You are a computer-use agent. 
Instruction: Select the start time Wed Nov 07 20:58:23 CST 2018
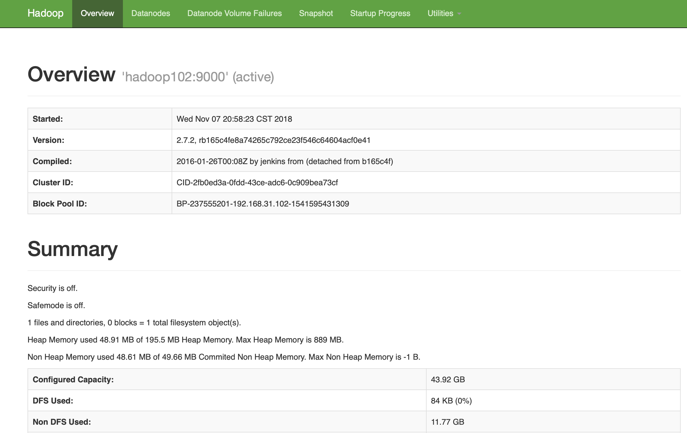[x=234, y=119]
